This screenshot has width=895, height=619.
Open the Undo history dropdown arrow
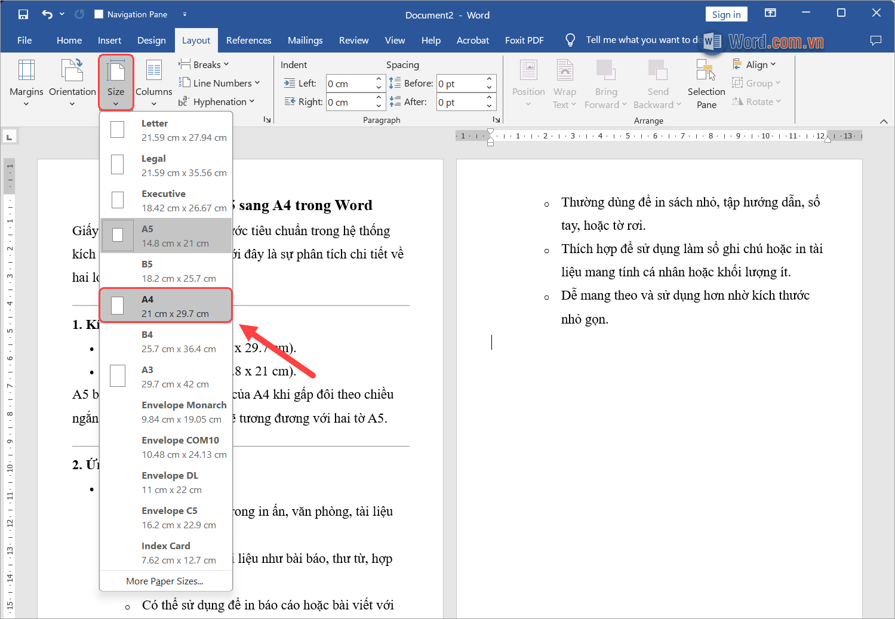(62, 14)
